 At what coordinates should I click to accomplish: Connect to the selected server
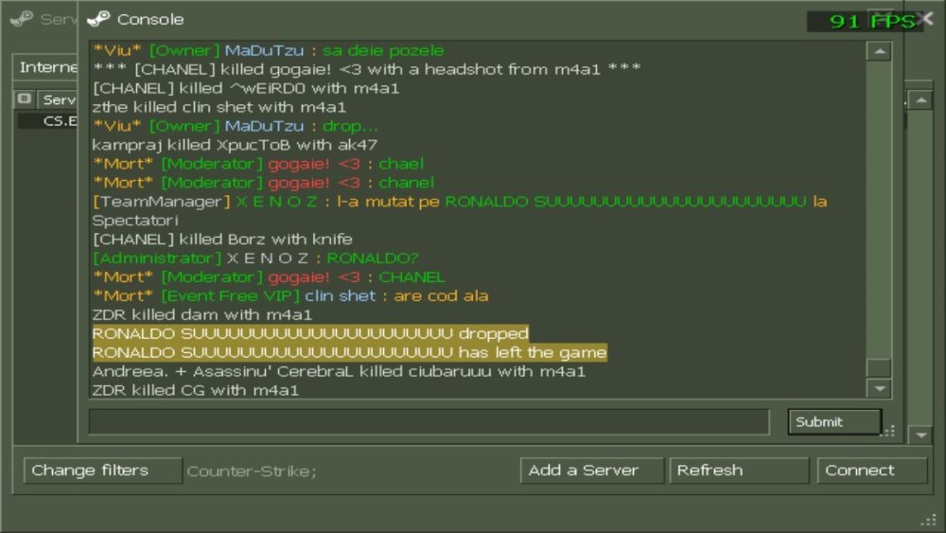[x=872, y=471]
